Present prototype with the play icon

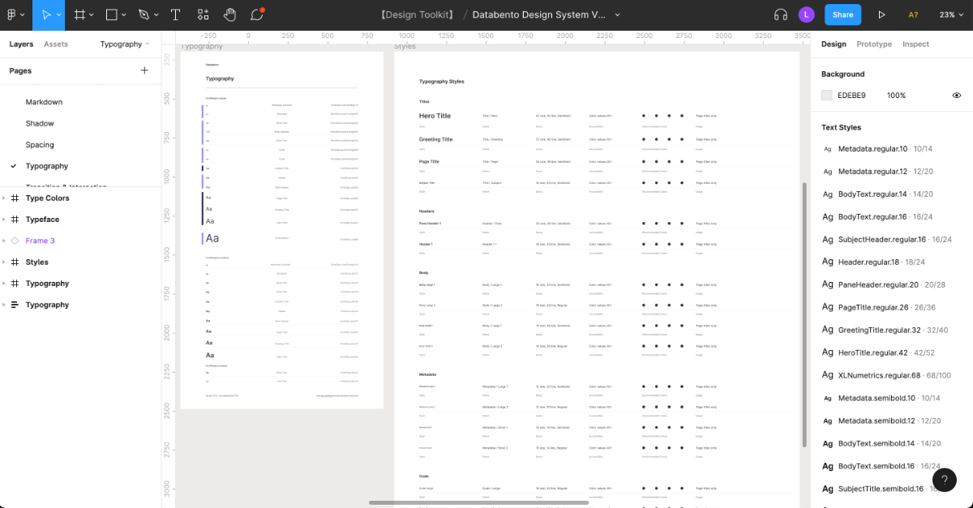tap(882, 15)
